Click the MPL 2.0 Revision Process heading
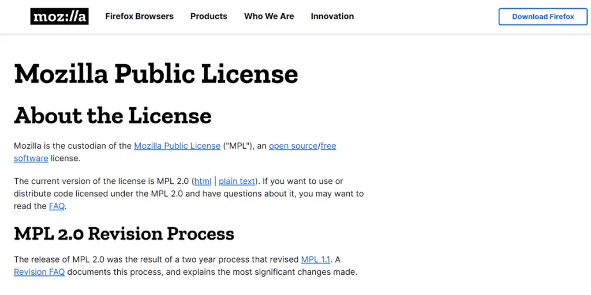Viewport: 591px width, 295px height. (x=124, y=234)
